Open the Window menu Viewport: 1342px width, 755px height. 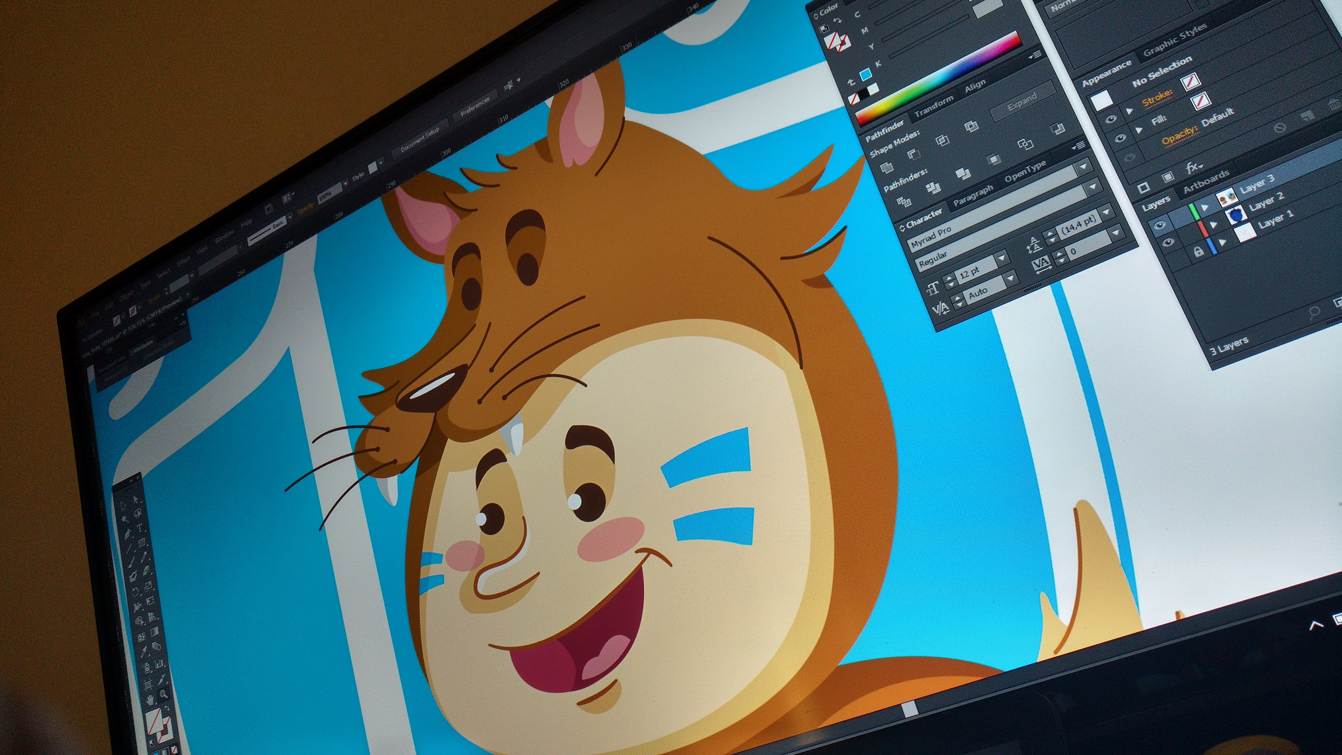(224, 237)
